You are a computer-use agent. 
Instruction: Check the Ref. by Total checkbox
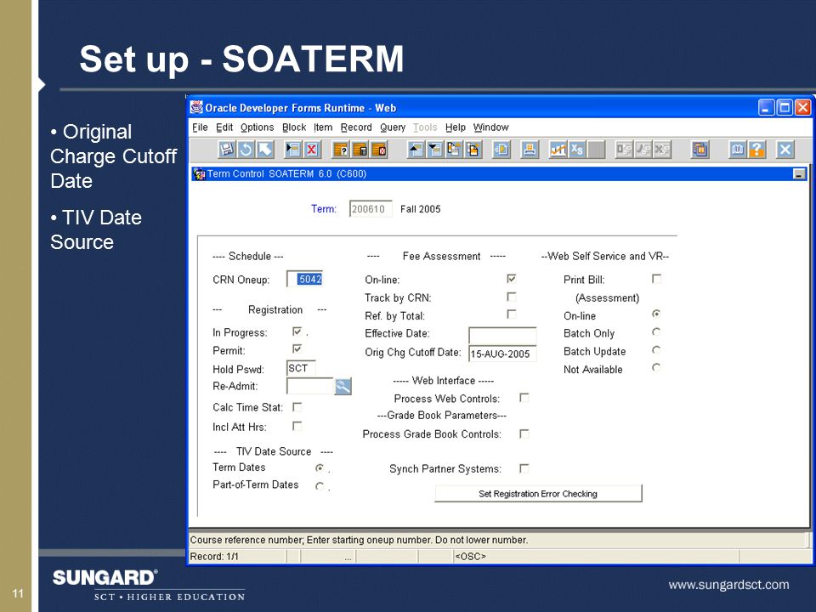point(512,314)
